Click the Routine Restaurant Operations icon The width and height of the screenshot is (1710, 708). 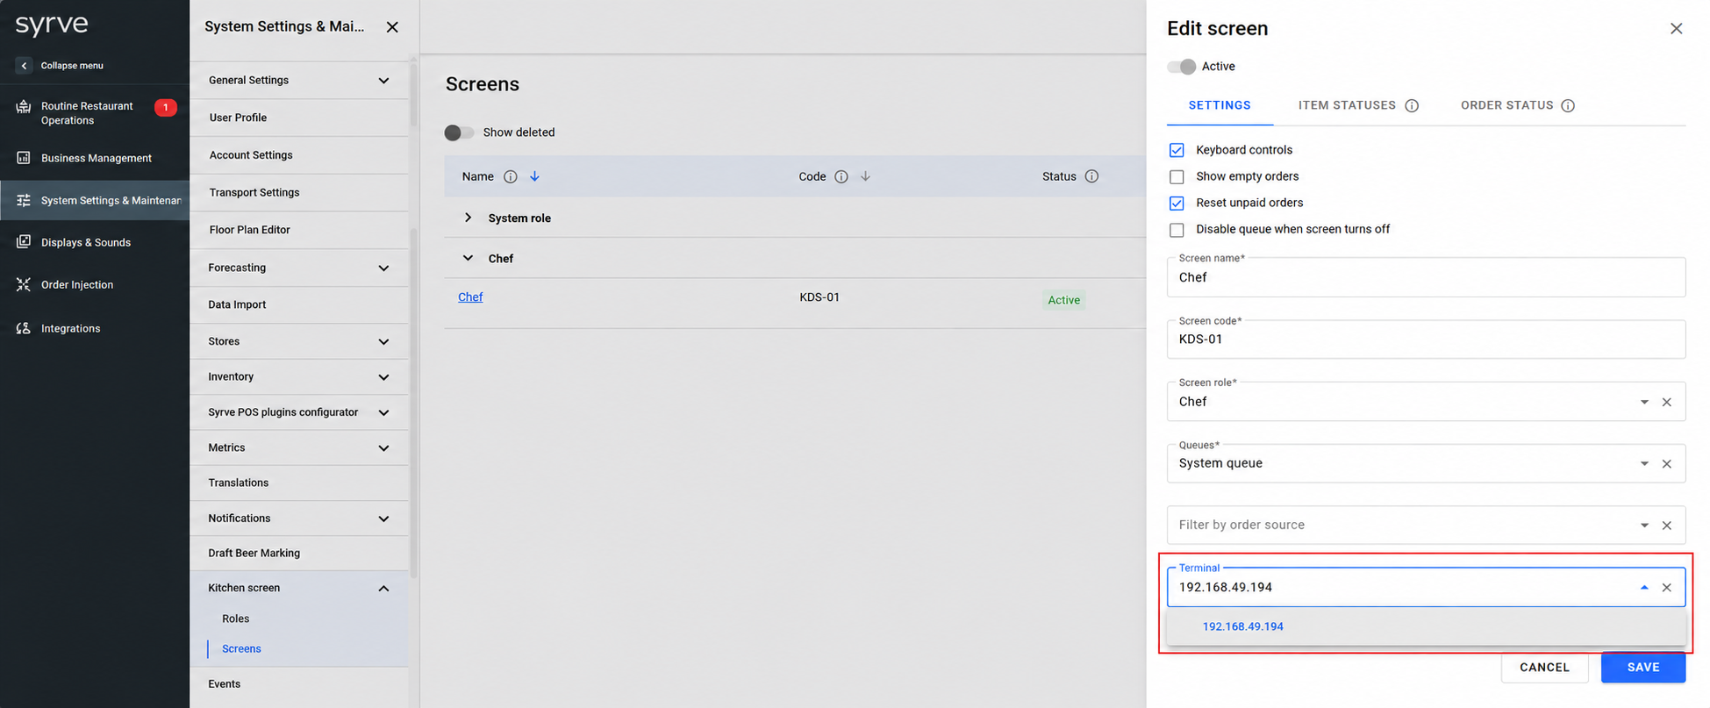coord(24,107)
